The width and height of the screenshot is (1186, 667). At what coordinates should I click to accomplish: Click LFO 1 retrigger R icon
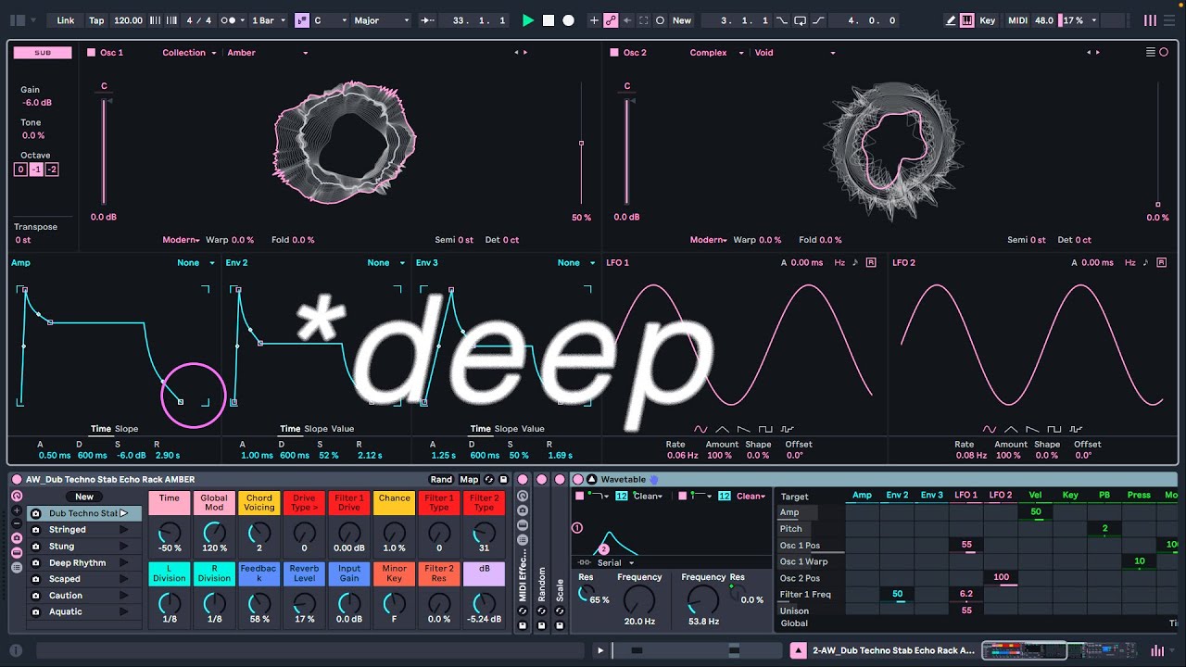pyautogui.click(x=871, y=263)
